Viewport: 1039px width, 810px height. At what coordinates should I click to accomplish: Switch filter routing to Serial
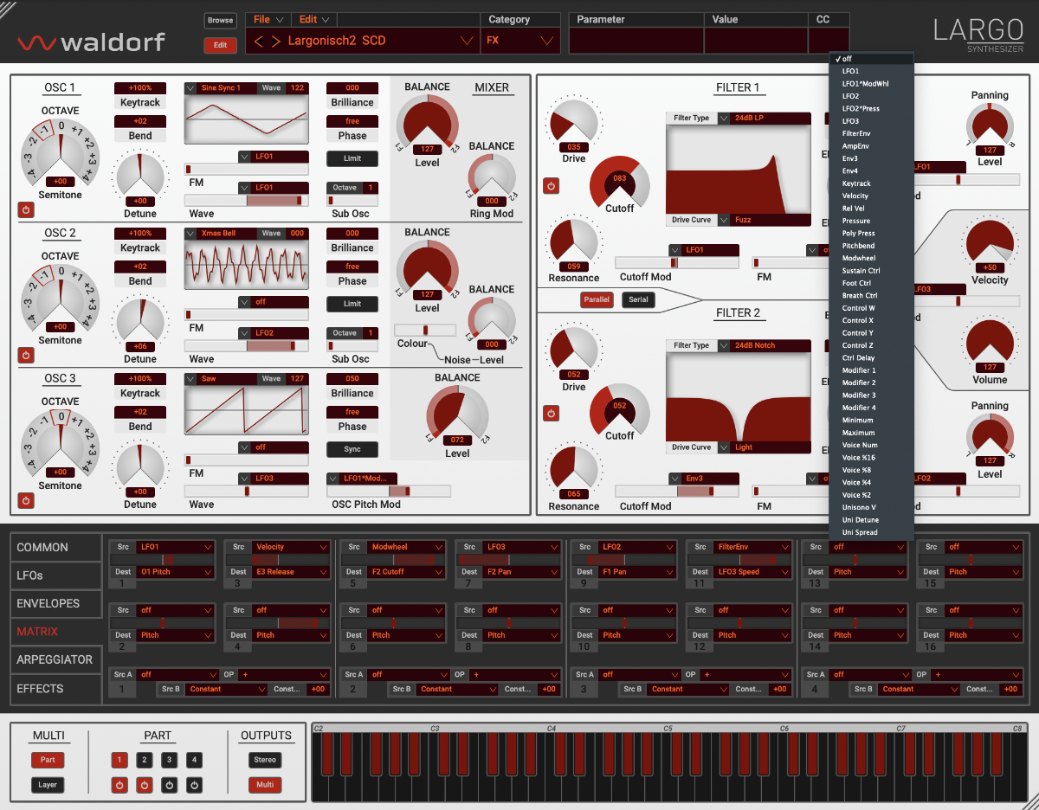[x=638, y=299]
